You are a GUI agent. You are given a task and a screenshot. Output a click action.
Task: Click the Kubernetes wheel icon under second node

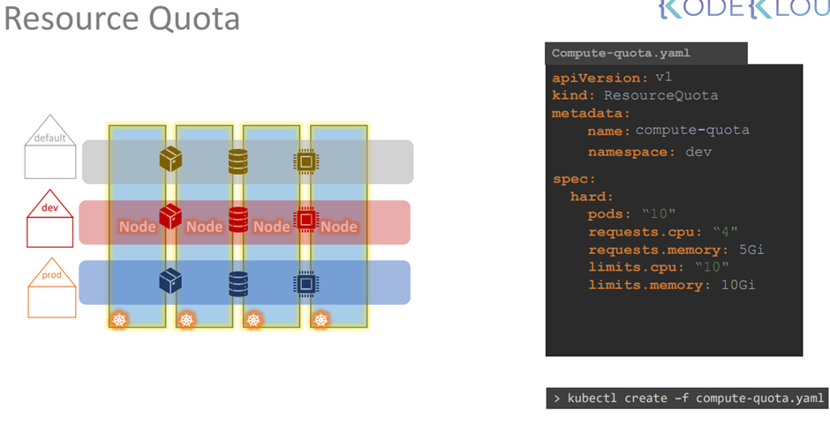click(x=186, y=320)
